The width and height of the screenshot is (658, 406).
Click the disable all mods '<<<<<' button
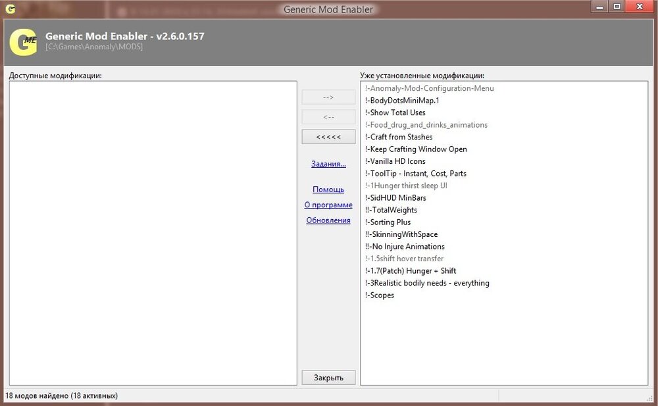(x=328, y=137)
